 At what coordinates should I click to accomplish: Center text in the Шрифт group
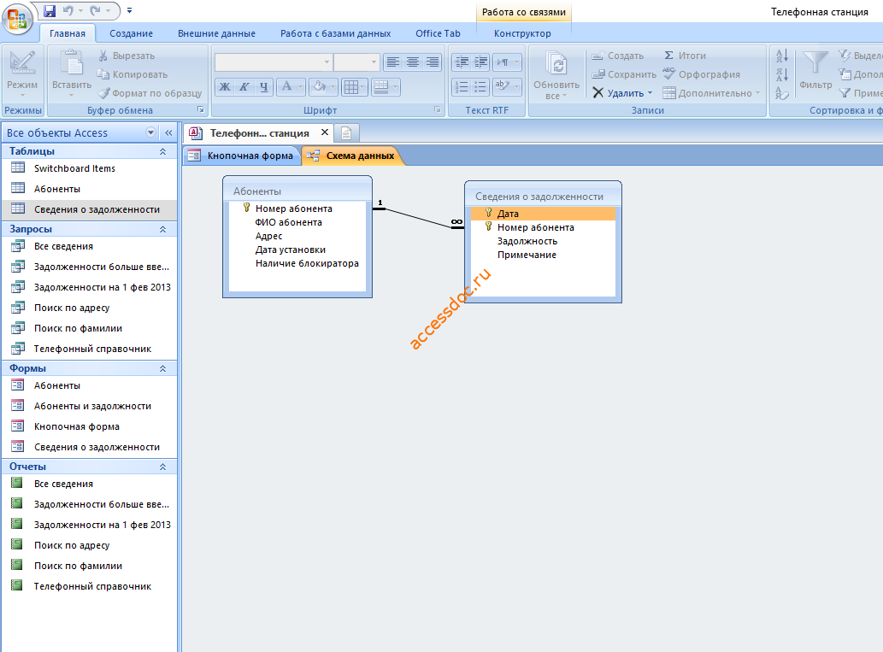[x=413, y=62]
